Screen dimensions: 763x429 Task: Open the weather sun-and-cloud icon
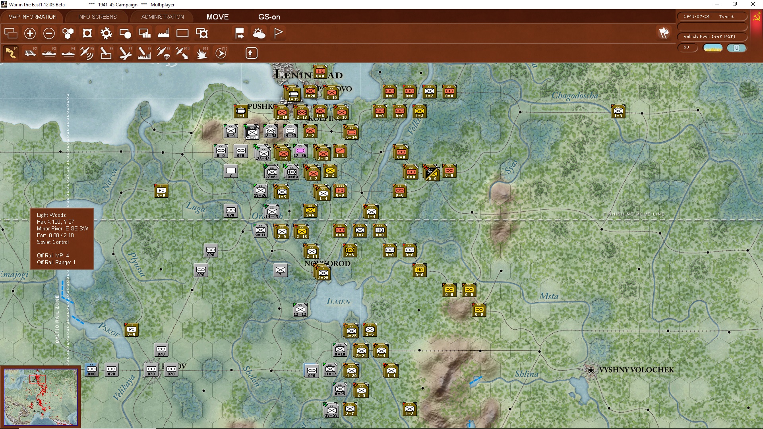(x=259, y=33)
